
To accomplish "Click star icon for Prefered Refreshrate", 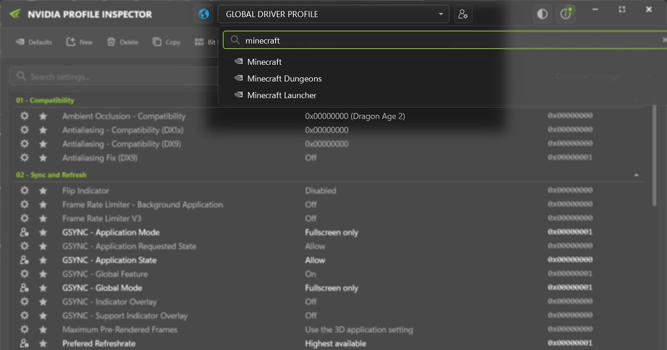I will tap(43, 343).
